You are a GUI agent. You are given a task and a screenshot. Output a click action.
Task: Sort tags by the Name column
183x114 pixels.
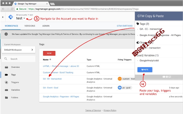47,60
